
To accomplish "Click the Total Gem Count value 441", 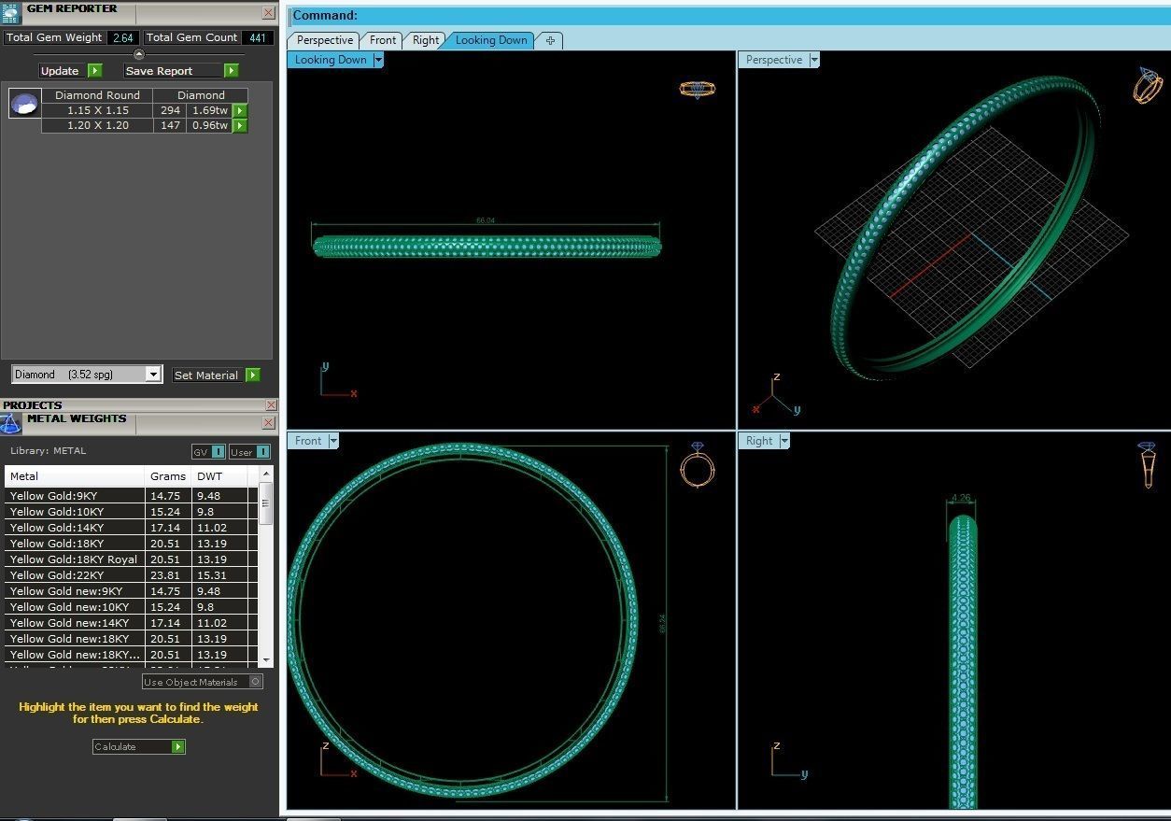I will pyautogui.click(x=258, y=38).
